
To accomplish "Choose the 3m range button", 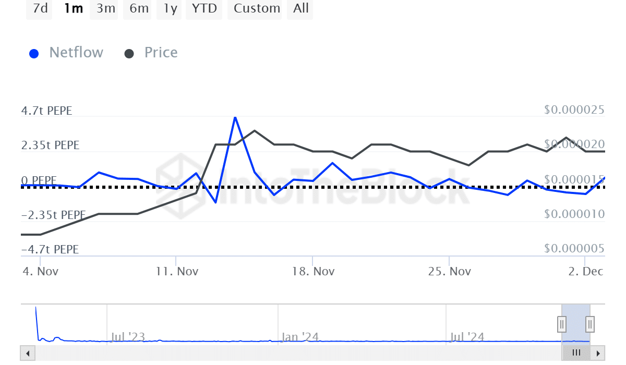I will [x=106, y=9].
